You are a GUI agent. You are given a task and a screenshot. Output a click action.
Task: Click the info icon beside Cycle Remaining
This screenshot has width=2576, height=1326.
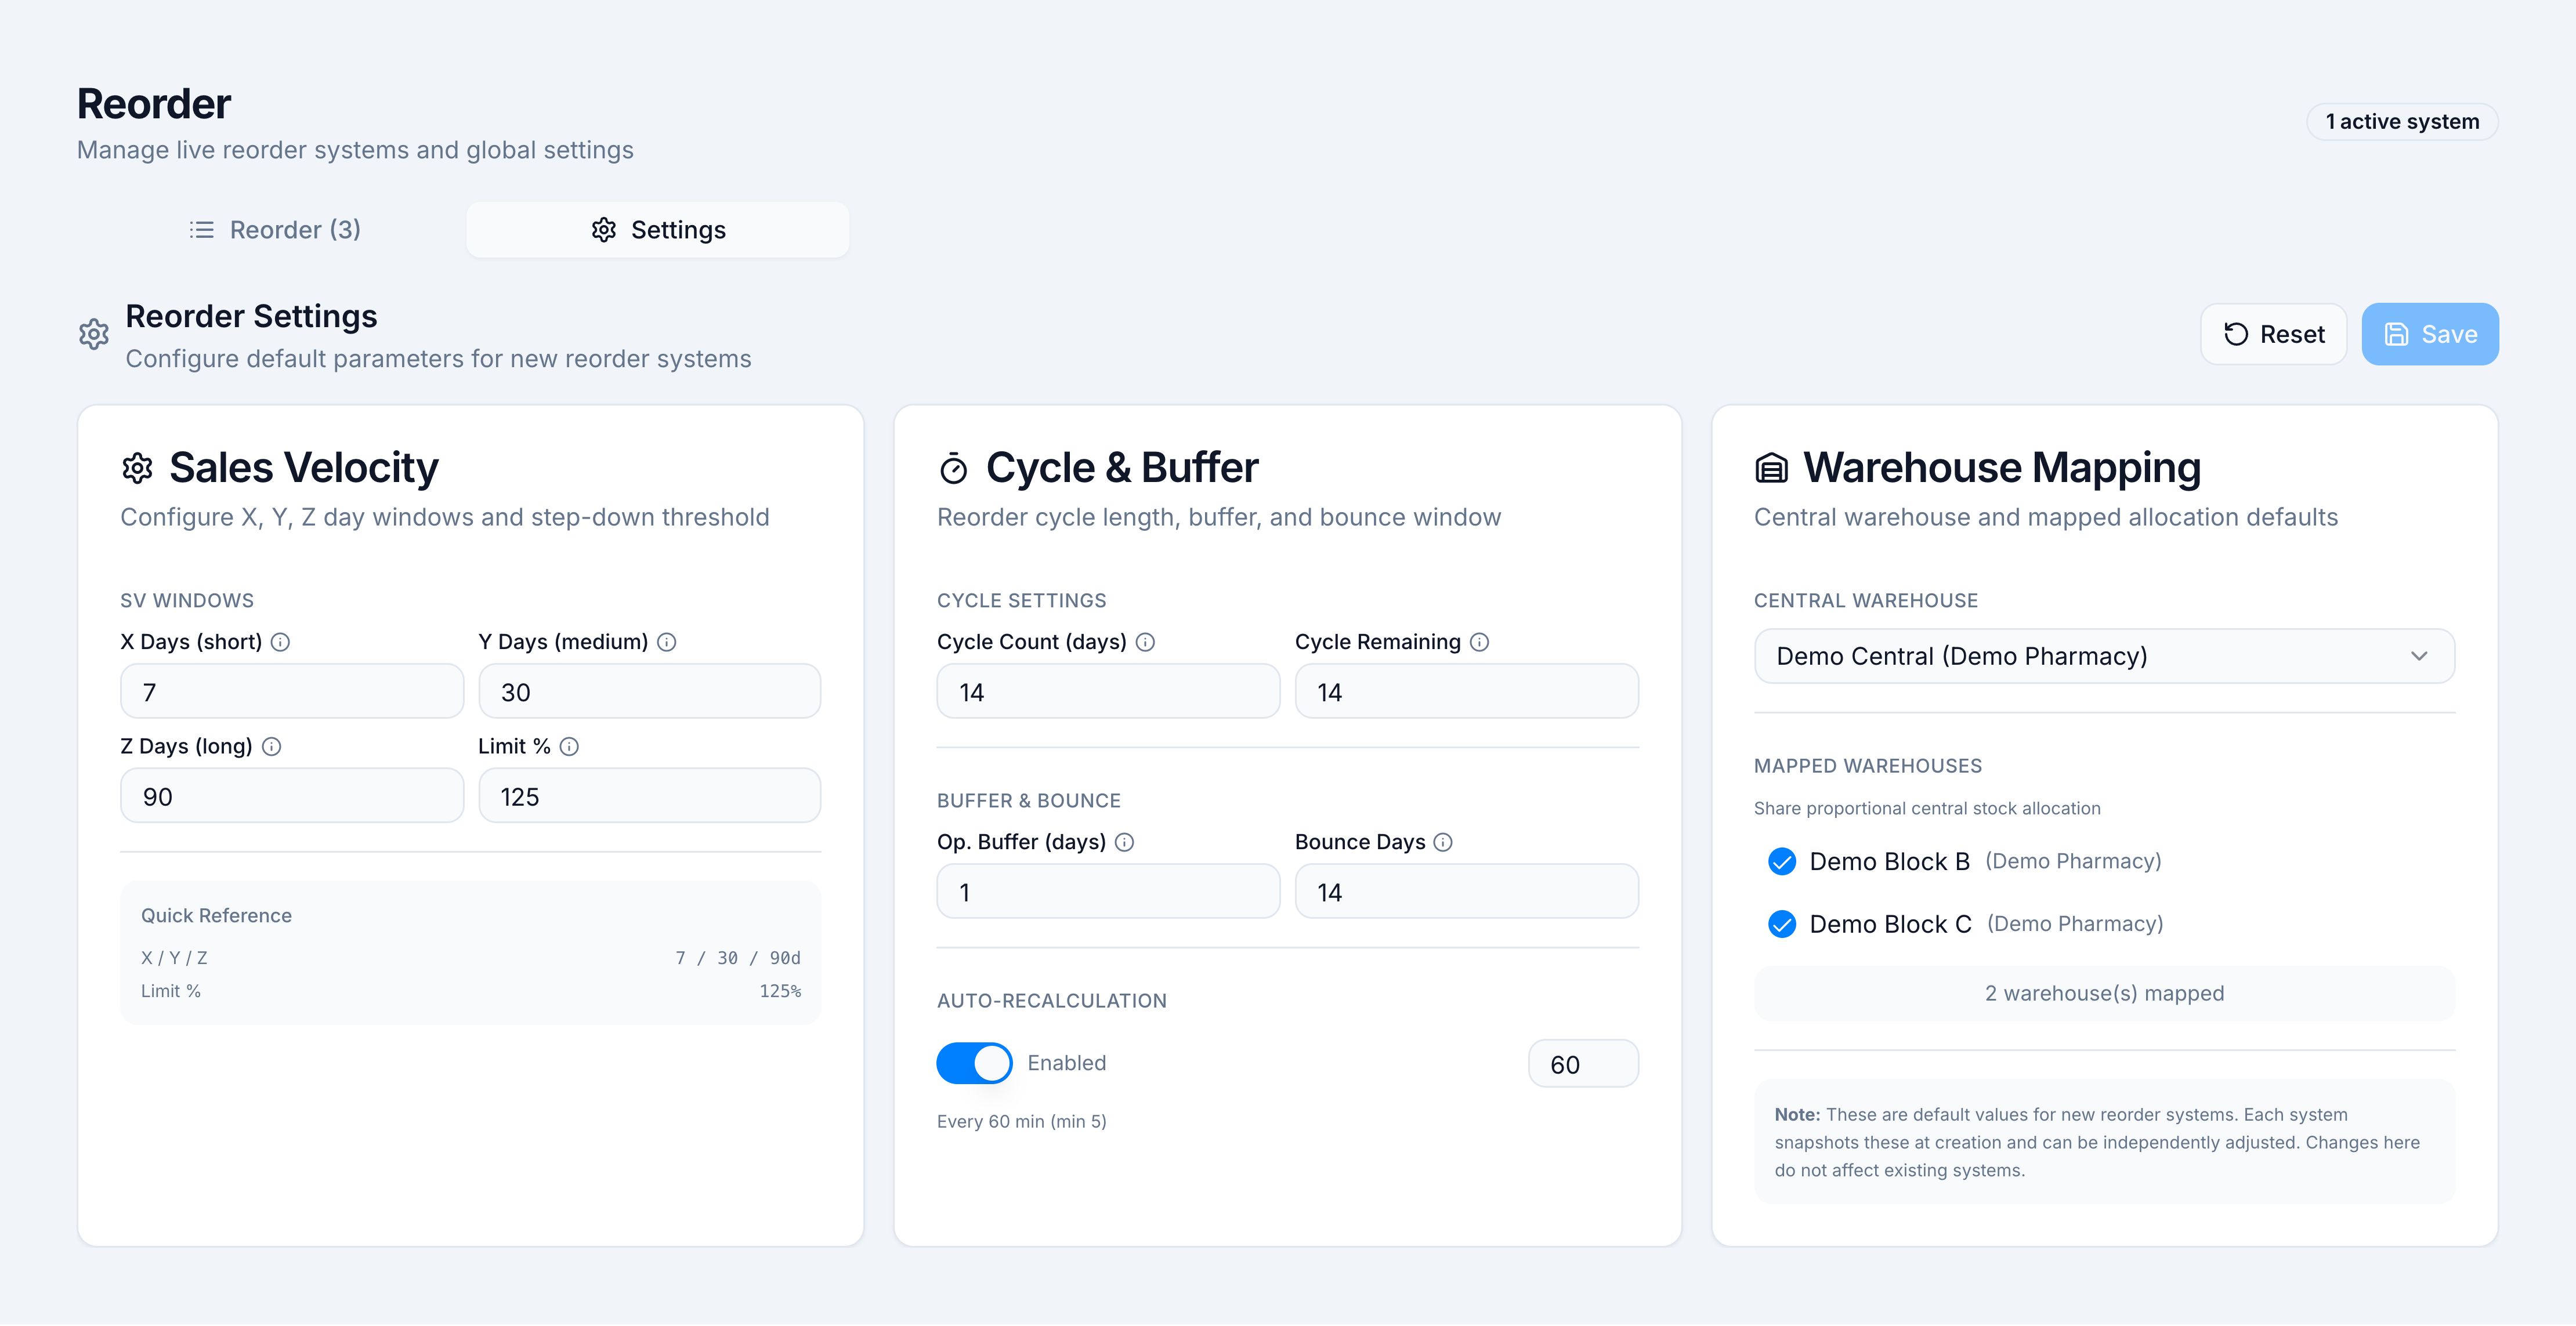(x=1480, y=642)
